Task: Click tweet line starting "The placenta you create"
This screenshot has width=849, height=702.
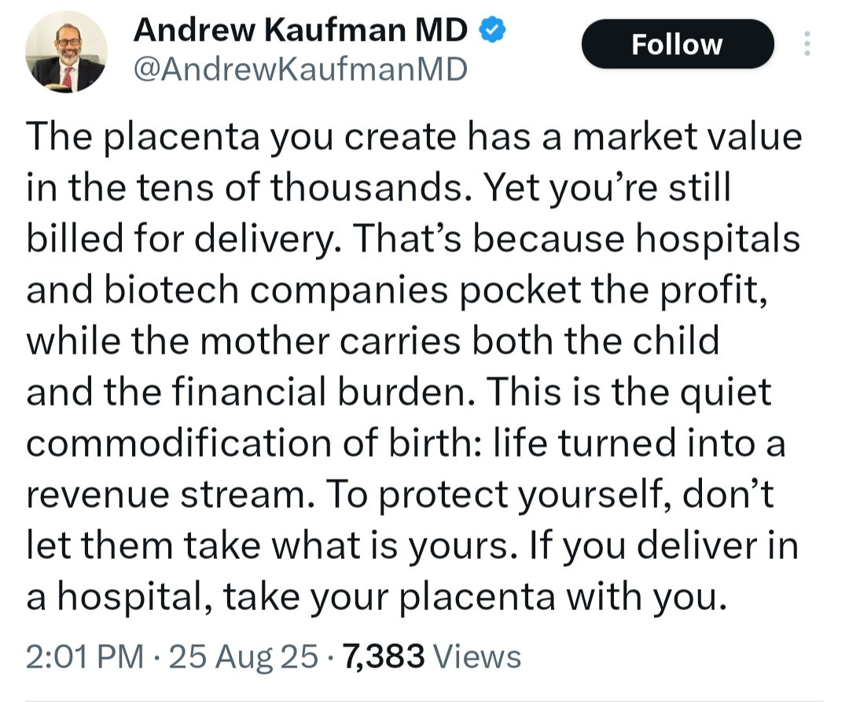Action: point(414,137)
